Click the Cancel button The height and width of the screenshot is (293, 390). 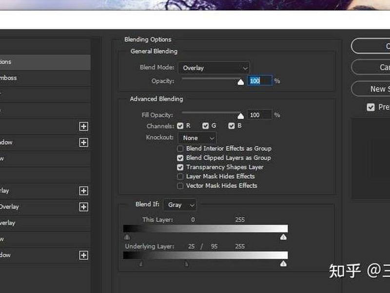(x=370, y=67)
